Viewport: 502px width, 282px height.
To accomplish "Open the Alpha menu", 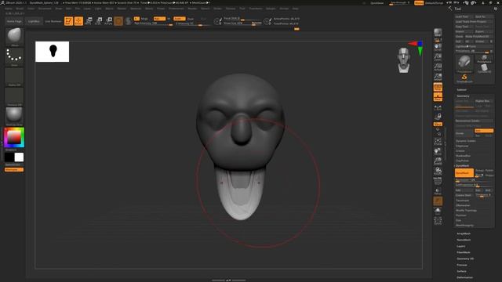I will (9, 9).
